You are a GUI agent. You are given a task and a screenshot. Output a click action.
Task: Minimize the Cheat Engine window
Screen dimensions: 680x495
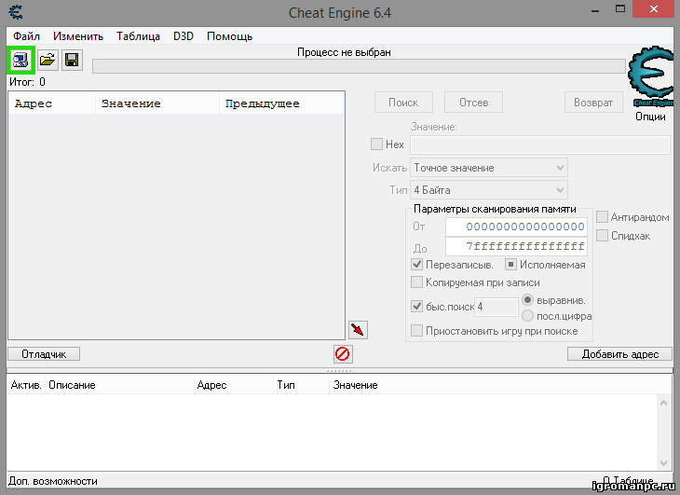(x=595, y=10)
